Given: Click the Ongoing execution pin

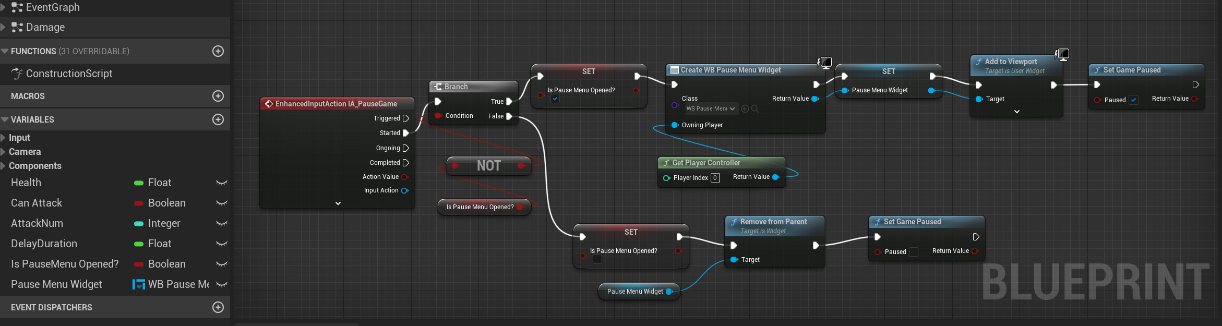Looking at the screenshot, I should pos(406,148).
